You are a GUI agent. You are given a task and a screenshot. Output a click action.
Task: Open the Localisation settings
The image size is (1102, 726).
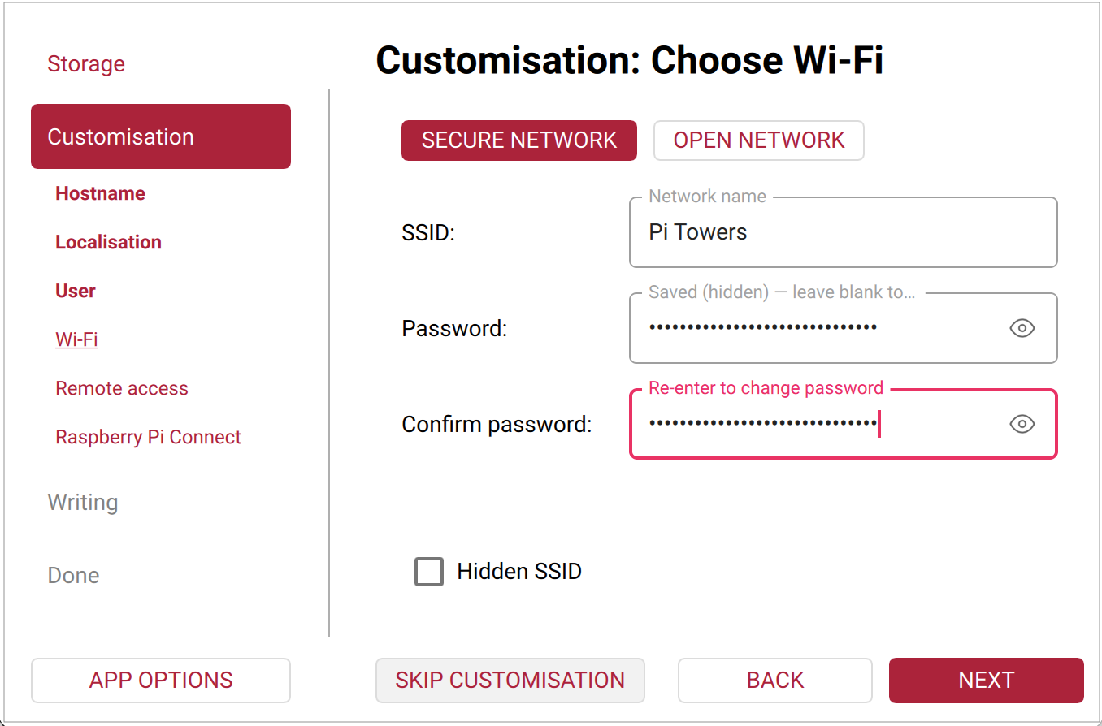pyautogui.click(x=108, y=241)
